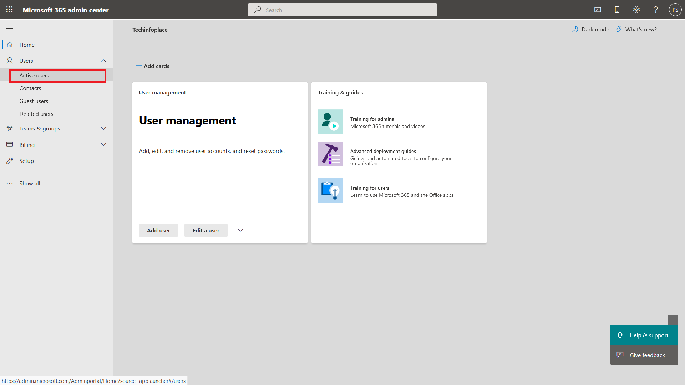This screenshot has width=685, height=385.
Task: Expand the Teams & groups section
Action: 103,128
